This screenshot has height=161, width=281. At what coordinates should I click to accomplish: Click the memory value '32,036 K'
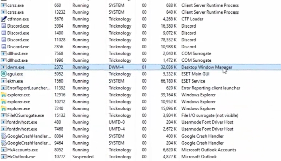click(169, 67)
